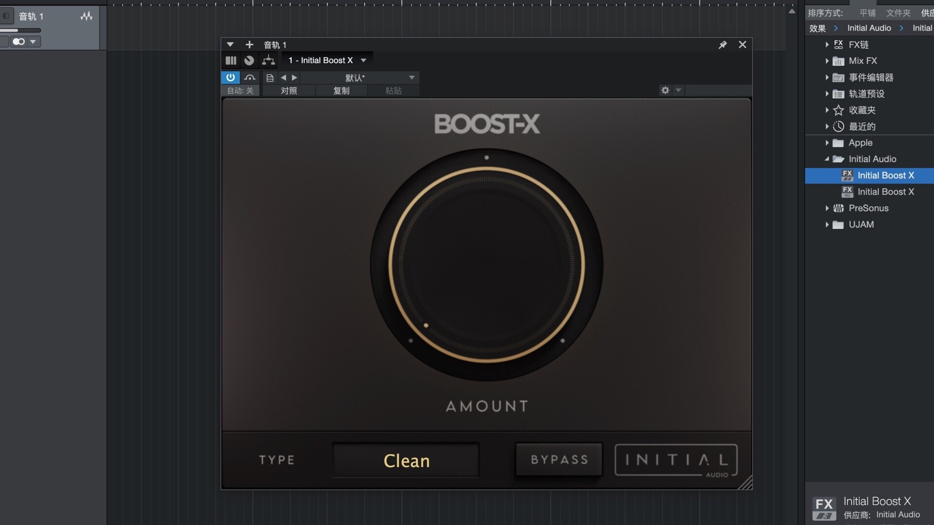The height and width of the screenshot is (525, 934).
Task: Click the 事件编辑器 folder icon
Action: [x=838, y=77]
